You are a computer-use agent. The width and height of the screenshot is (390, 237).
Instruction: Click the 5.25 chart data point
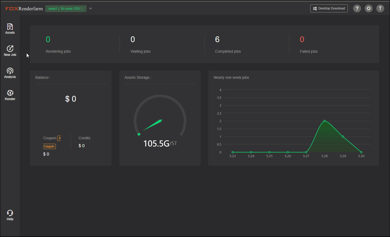[x=269, y=152]
